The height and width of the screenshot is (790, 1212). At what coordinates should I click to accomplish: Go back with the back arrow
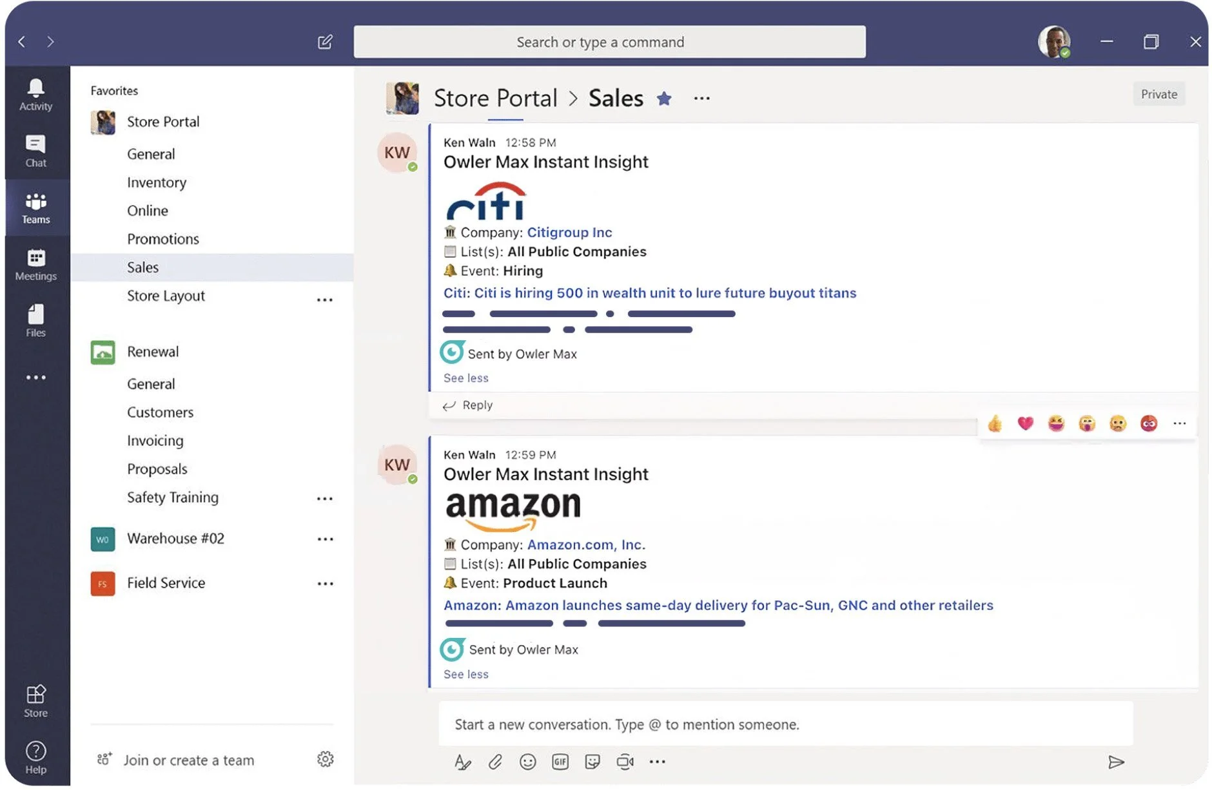22,42
